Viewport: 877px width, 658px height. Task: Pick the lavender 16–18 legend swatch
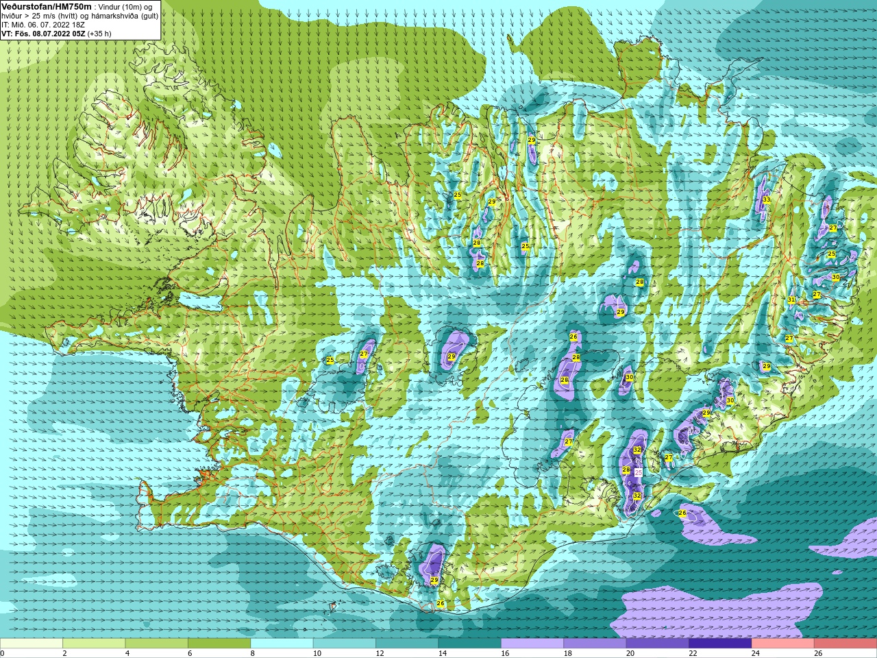point(532,644)
